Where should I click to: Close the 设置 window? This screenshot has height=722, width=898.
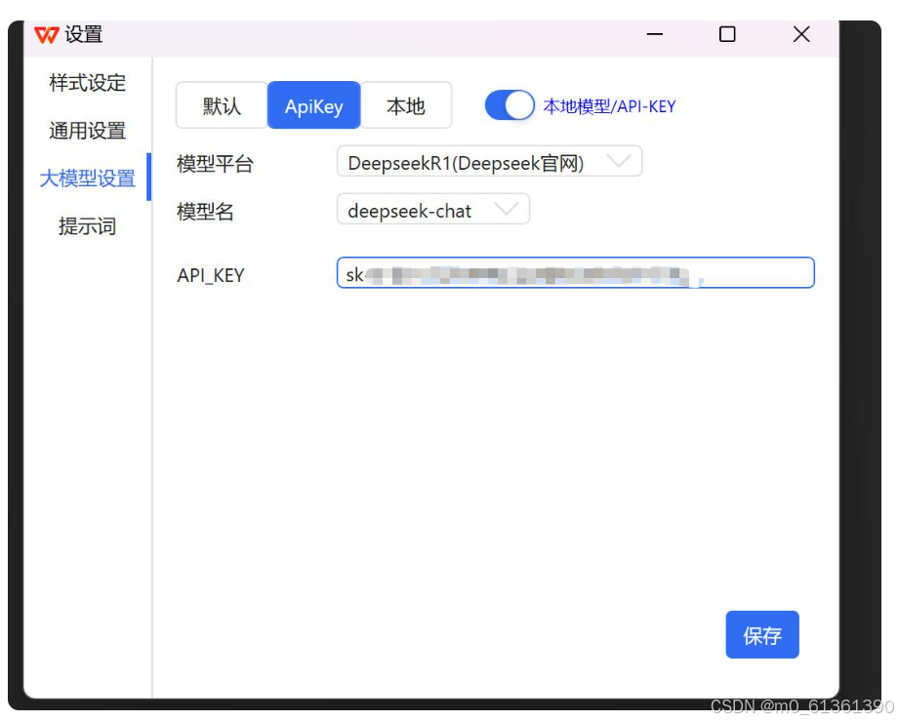(x=801, y=35)
